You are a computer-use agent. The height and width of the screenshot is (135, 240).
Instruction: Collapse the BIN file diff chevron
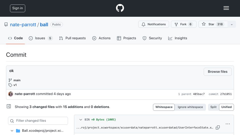(x=81, y=119)
